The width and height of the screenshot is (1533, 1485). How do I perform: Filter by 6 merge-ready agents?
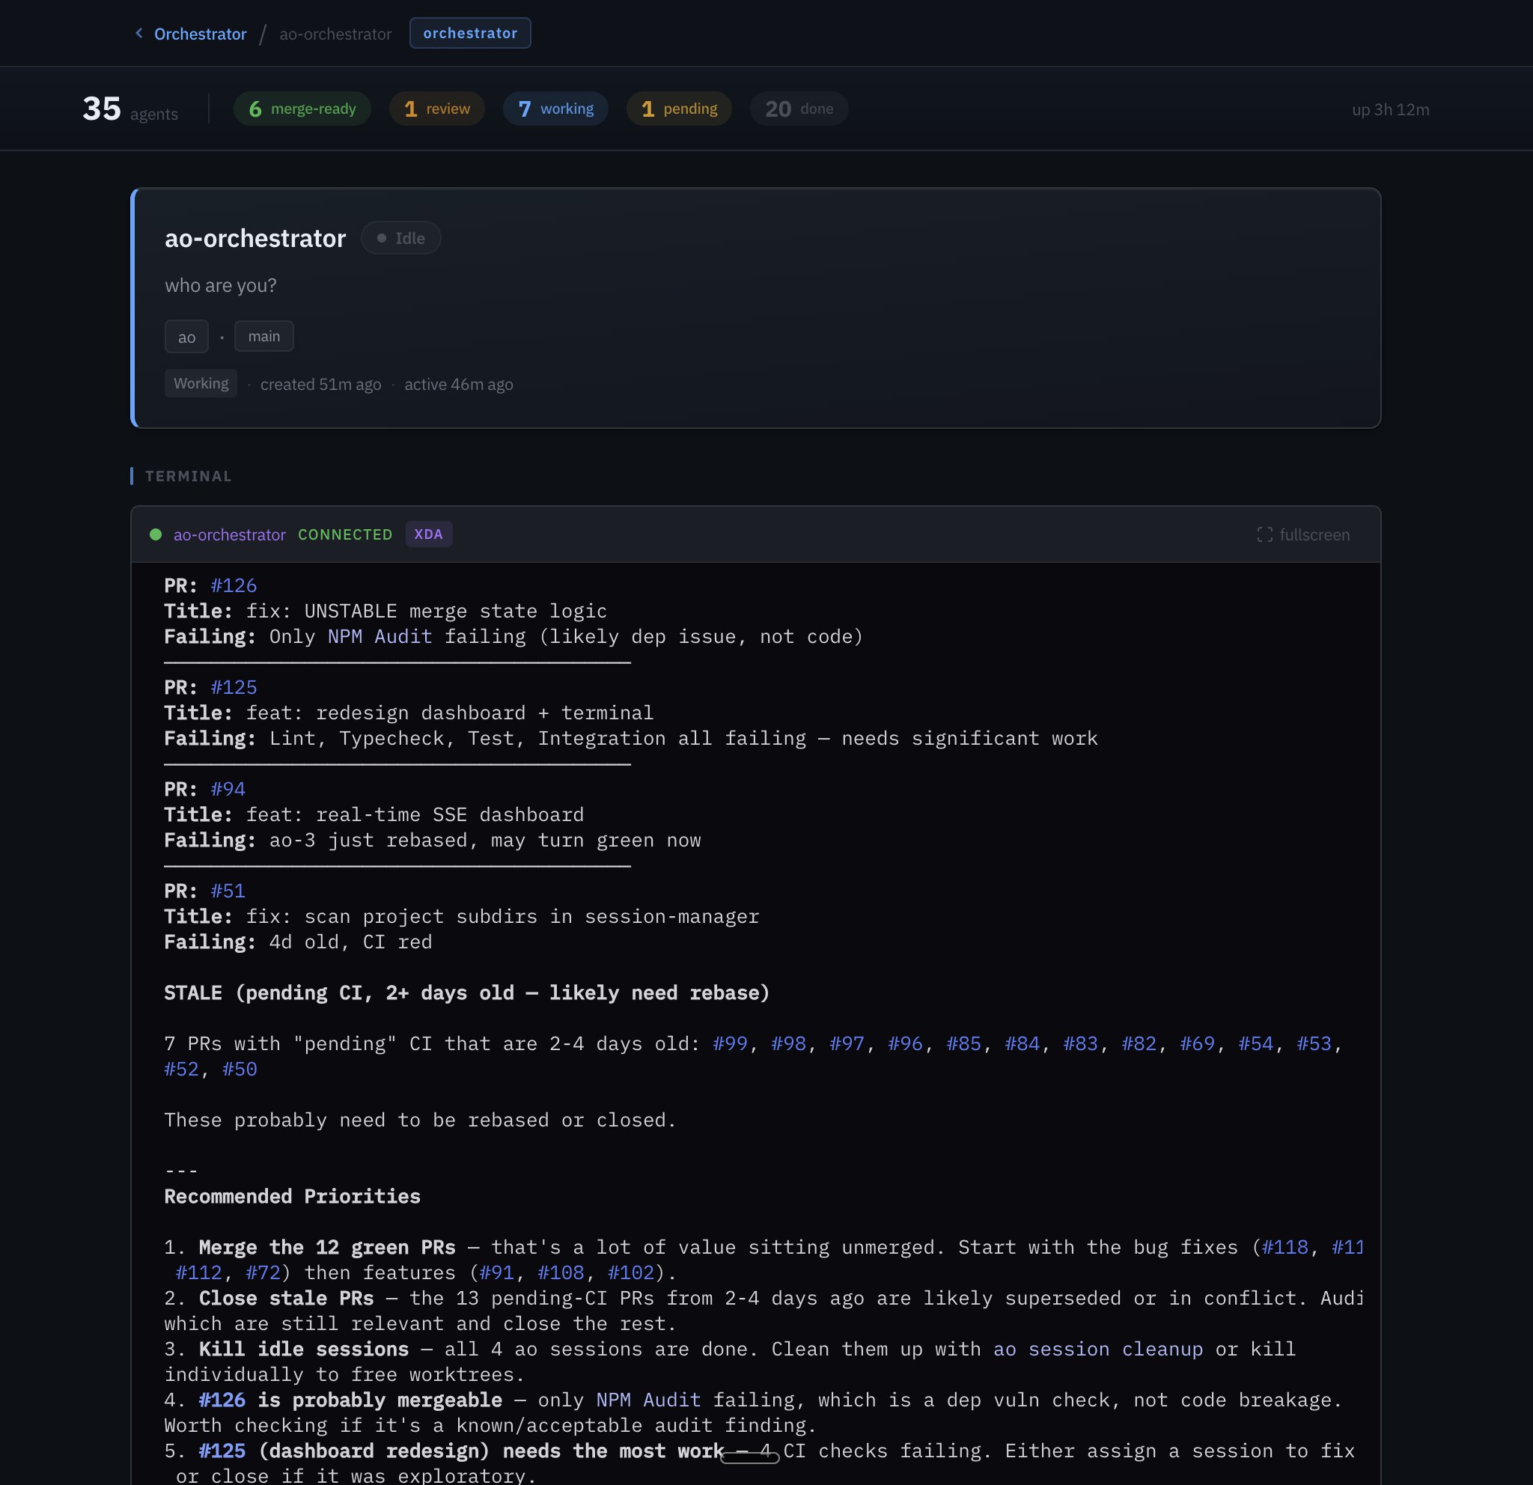302,109
